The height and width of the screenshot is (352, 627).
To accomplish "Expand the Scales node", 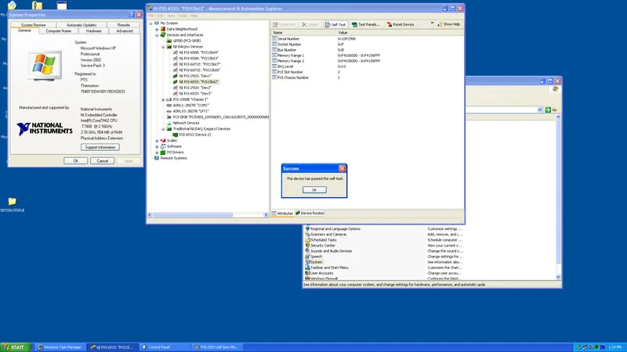I will point(157,141).
